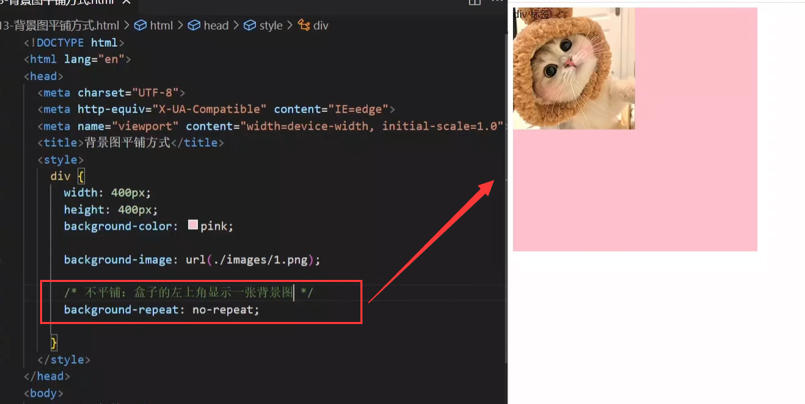Click the div selector icon in breadcrumb
The image size is (805, 404).
click(x=304, y=26)
